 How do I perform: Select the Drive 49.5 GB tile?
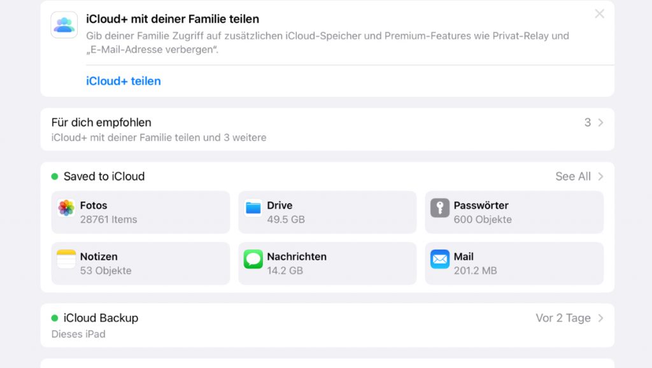pyautogui.click(x=327, y=212)
